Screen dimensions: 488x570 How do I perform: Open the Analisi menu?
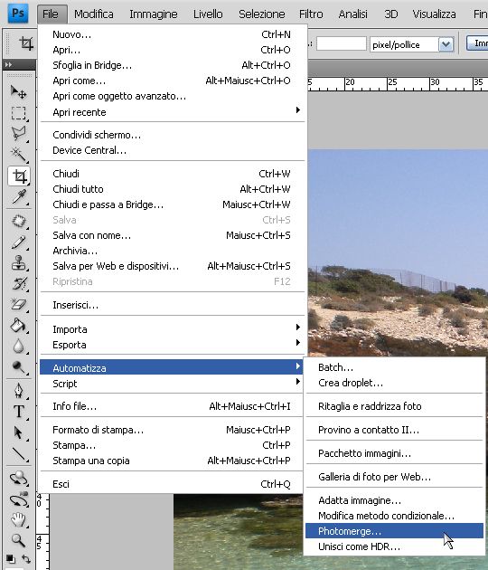[353, 14]
